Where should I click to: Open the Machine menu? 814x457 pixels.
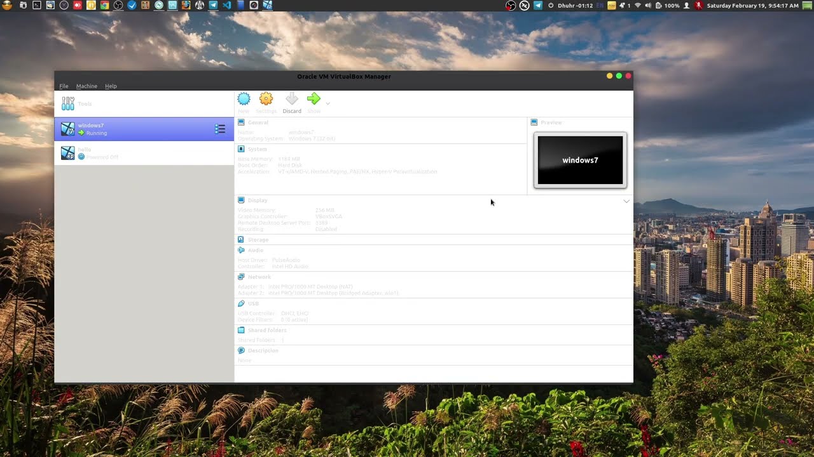tap(86, 86)
